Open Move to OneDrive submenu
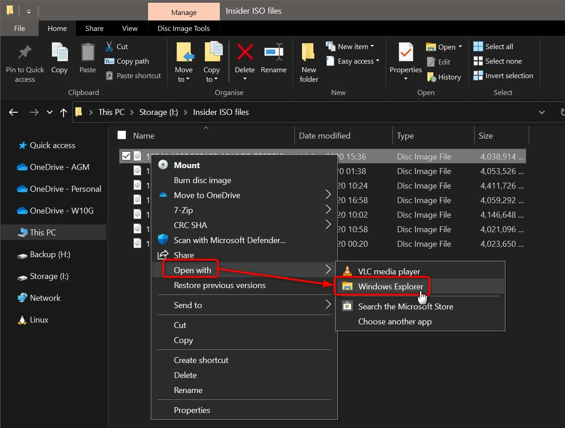Screen dimensions: 565x428 (x=244, y=195)
